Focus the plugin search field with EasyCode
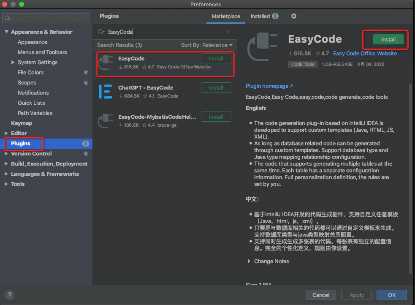This screenshot has height=305, width=415. pyautogui.click(x=164, y=32)
